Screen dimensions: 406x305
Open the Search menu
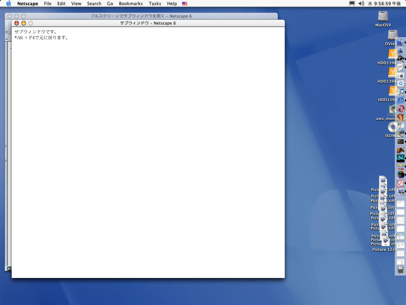pyautogui.click(x=94, y=3)
